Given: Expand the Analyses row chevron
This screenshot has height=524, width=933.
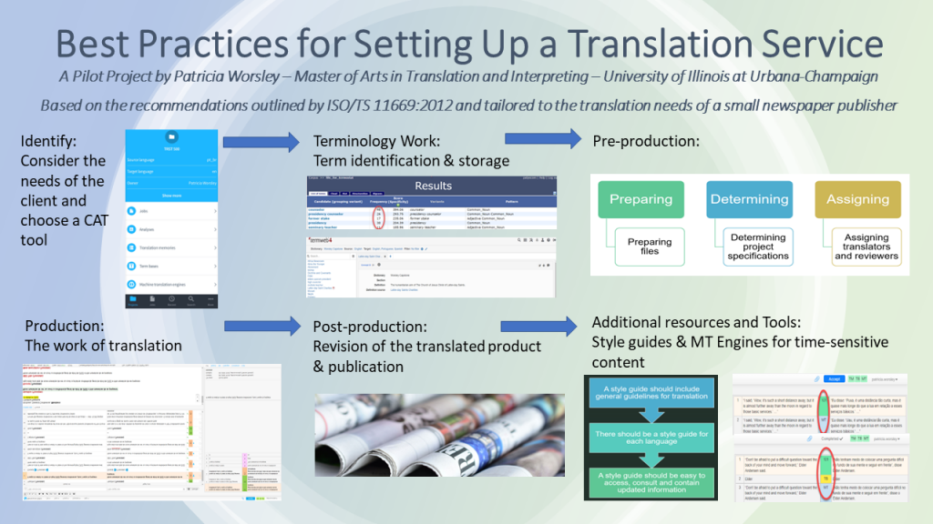Looking at the screenshot, I should (215, 229).
